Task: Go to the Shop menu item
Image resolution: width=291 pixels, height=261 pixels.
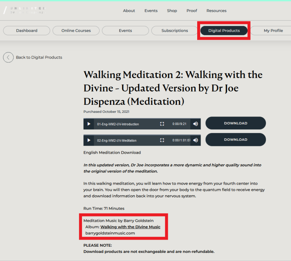Action: tap(172, 11)
